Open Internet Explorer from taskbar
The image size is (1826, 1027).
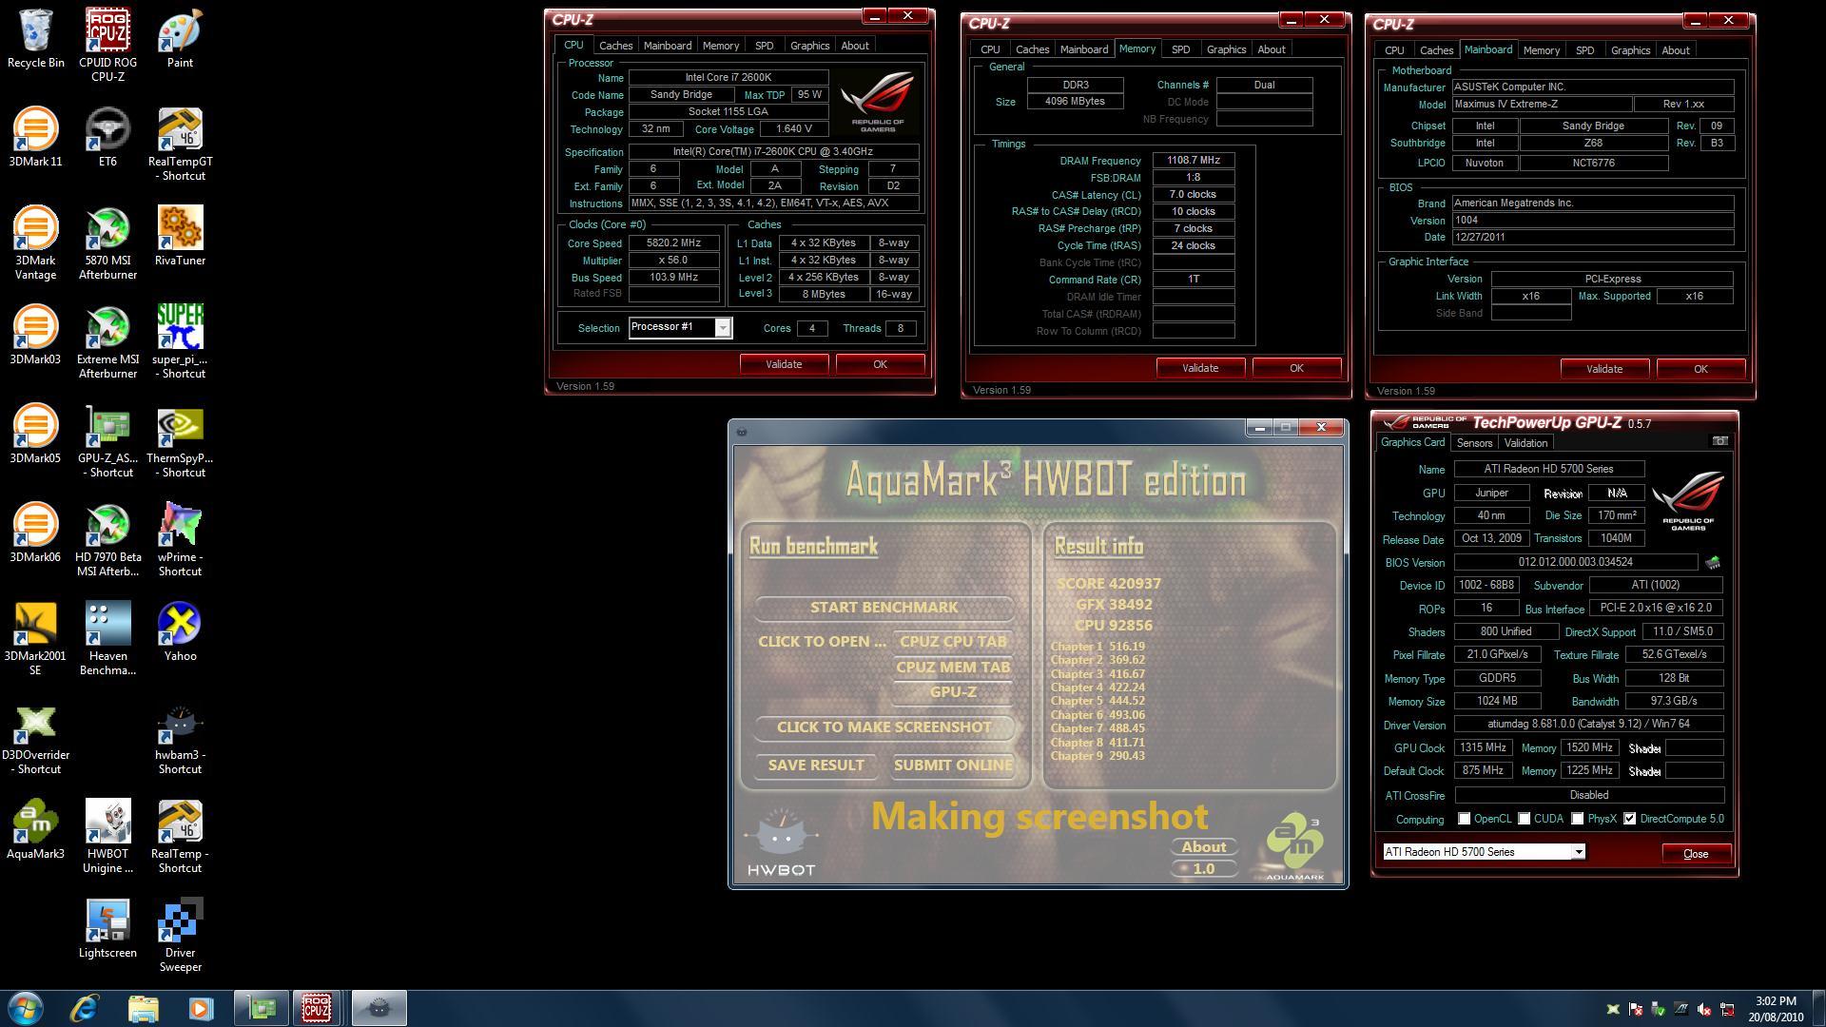86,1008
